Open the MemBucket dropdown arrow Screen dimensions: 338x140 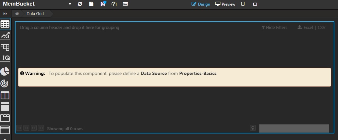70,4
